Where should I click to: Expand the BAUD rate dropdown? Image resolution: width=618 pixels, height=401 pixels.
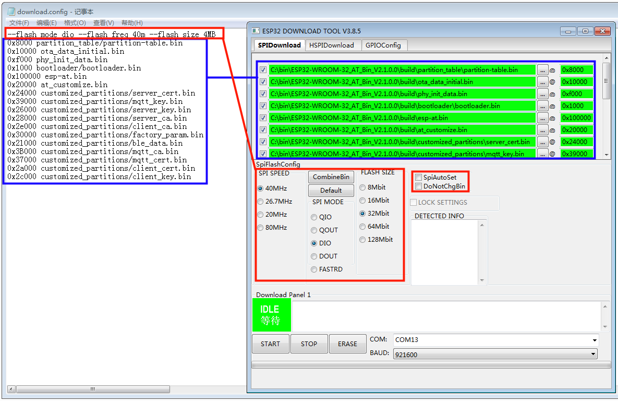click(593, 355)
